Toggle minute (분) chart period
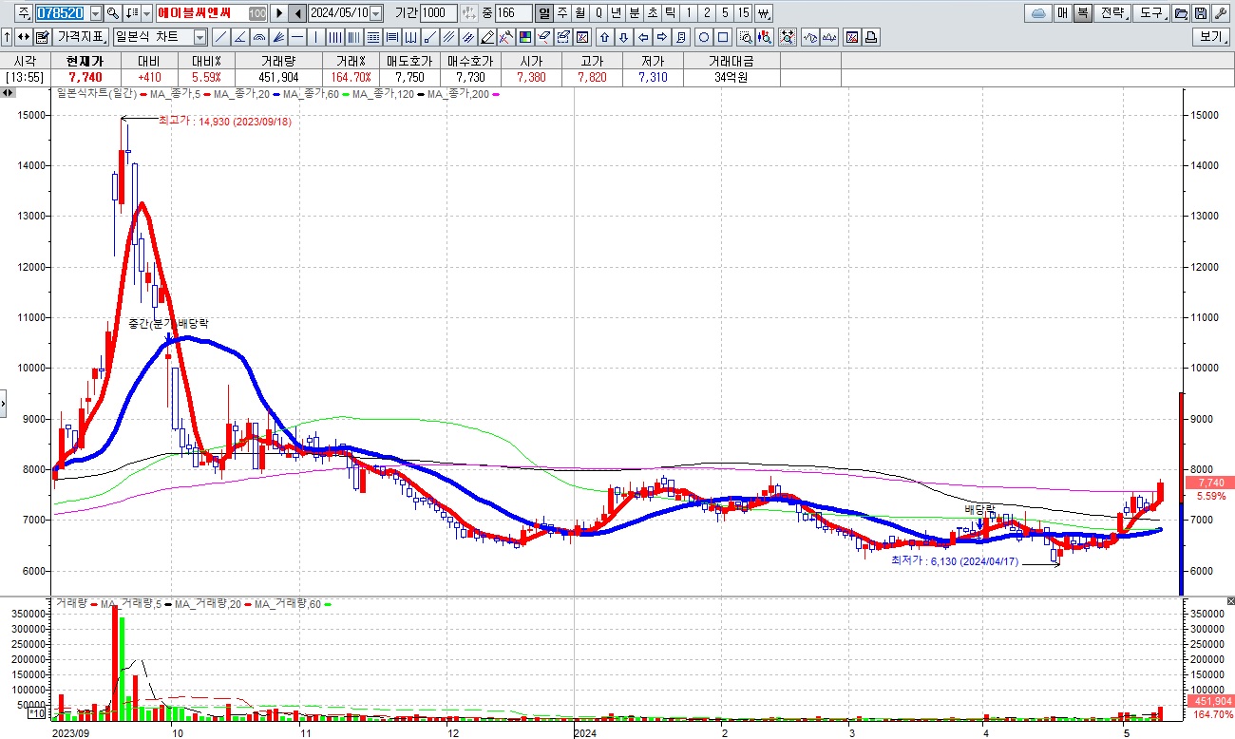The width and height of the screenshot is (1235, 739). tap(635, 13)
